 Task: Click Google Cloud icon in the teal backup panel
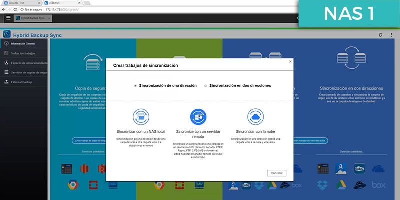click(x=73, y=185)
